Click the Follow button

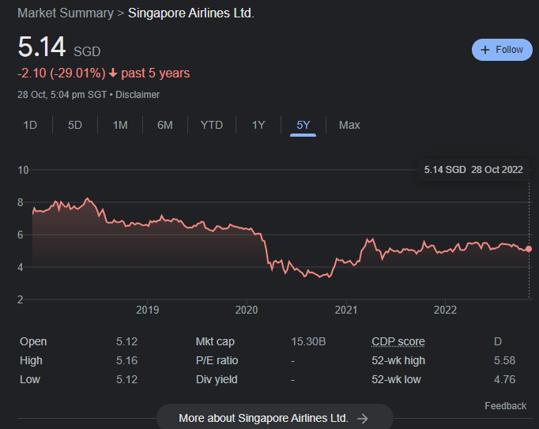coord(502,50)
